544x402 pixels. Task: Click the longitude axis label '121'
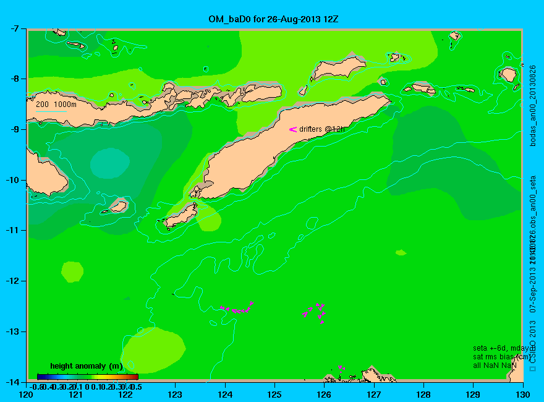(x=75, y=395)
